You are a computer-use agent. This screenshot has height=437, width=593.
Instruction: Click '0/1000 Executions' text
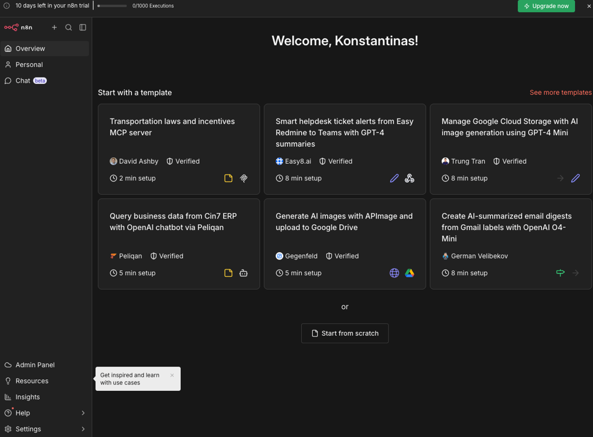point(153,6)
